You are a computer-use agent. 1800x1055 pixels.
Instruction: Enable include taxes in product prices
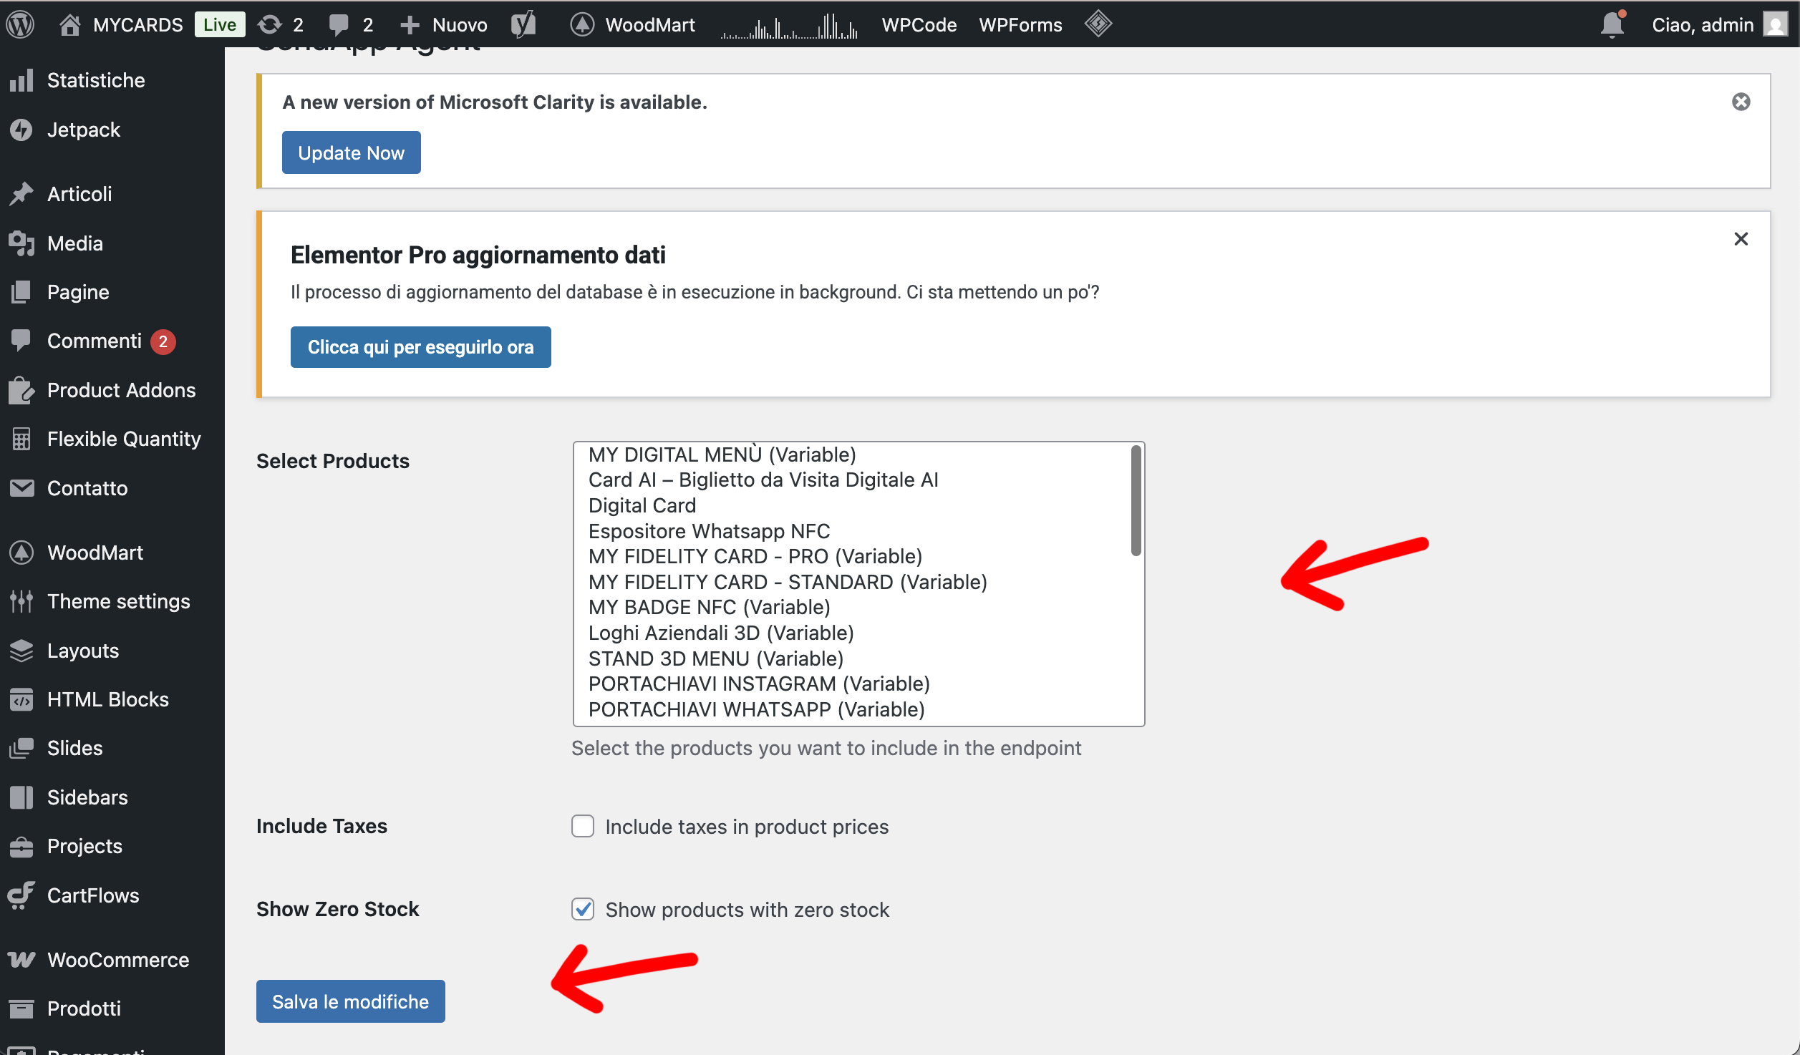point(583,826)
